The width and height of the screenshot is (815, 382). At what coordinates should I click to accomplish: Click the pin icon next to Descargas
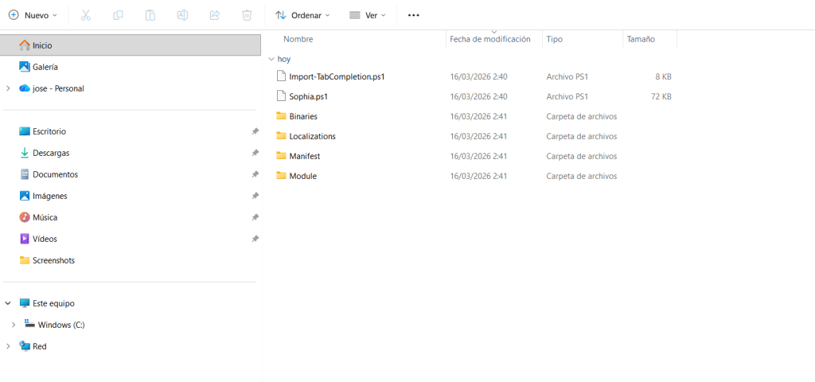click(255, 153)
